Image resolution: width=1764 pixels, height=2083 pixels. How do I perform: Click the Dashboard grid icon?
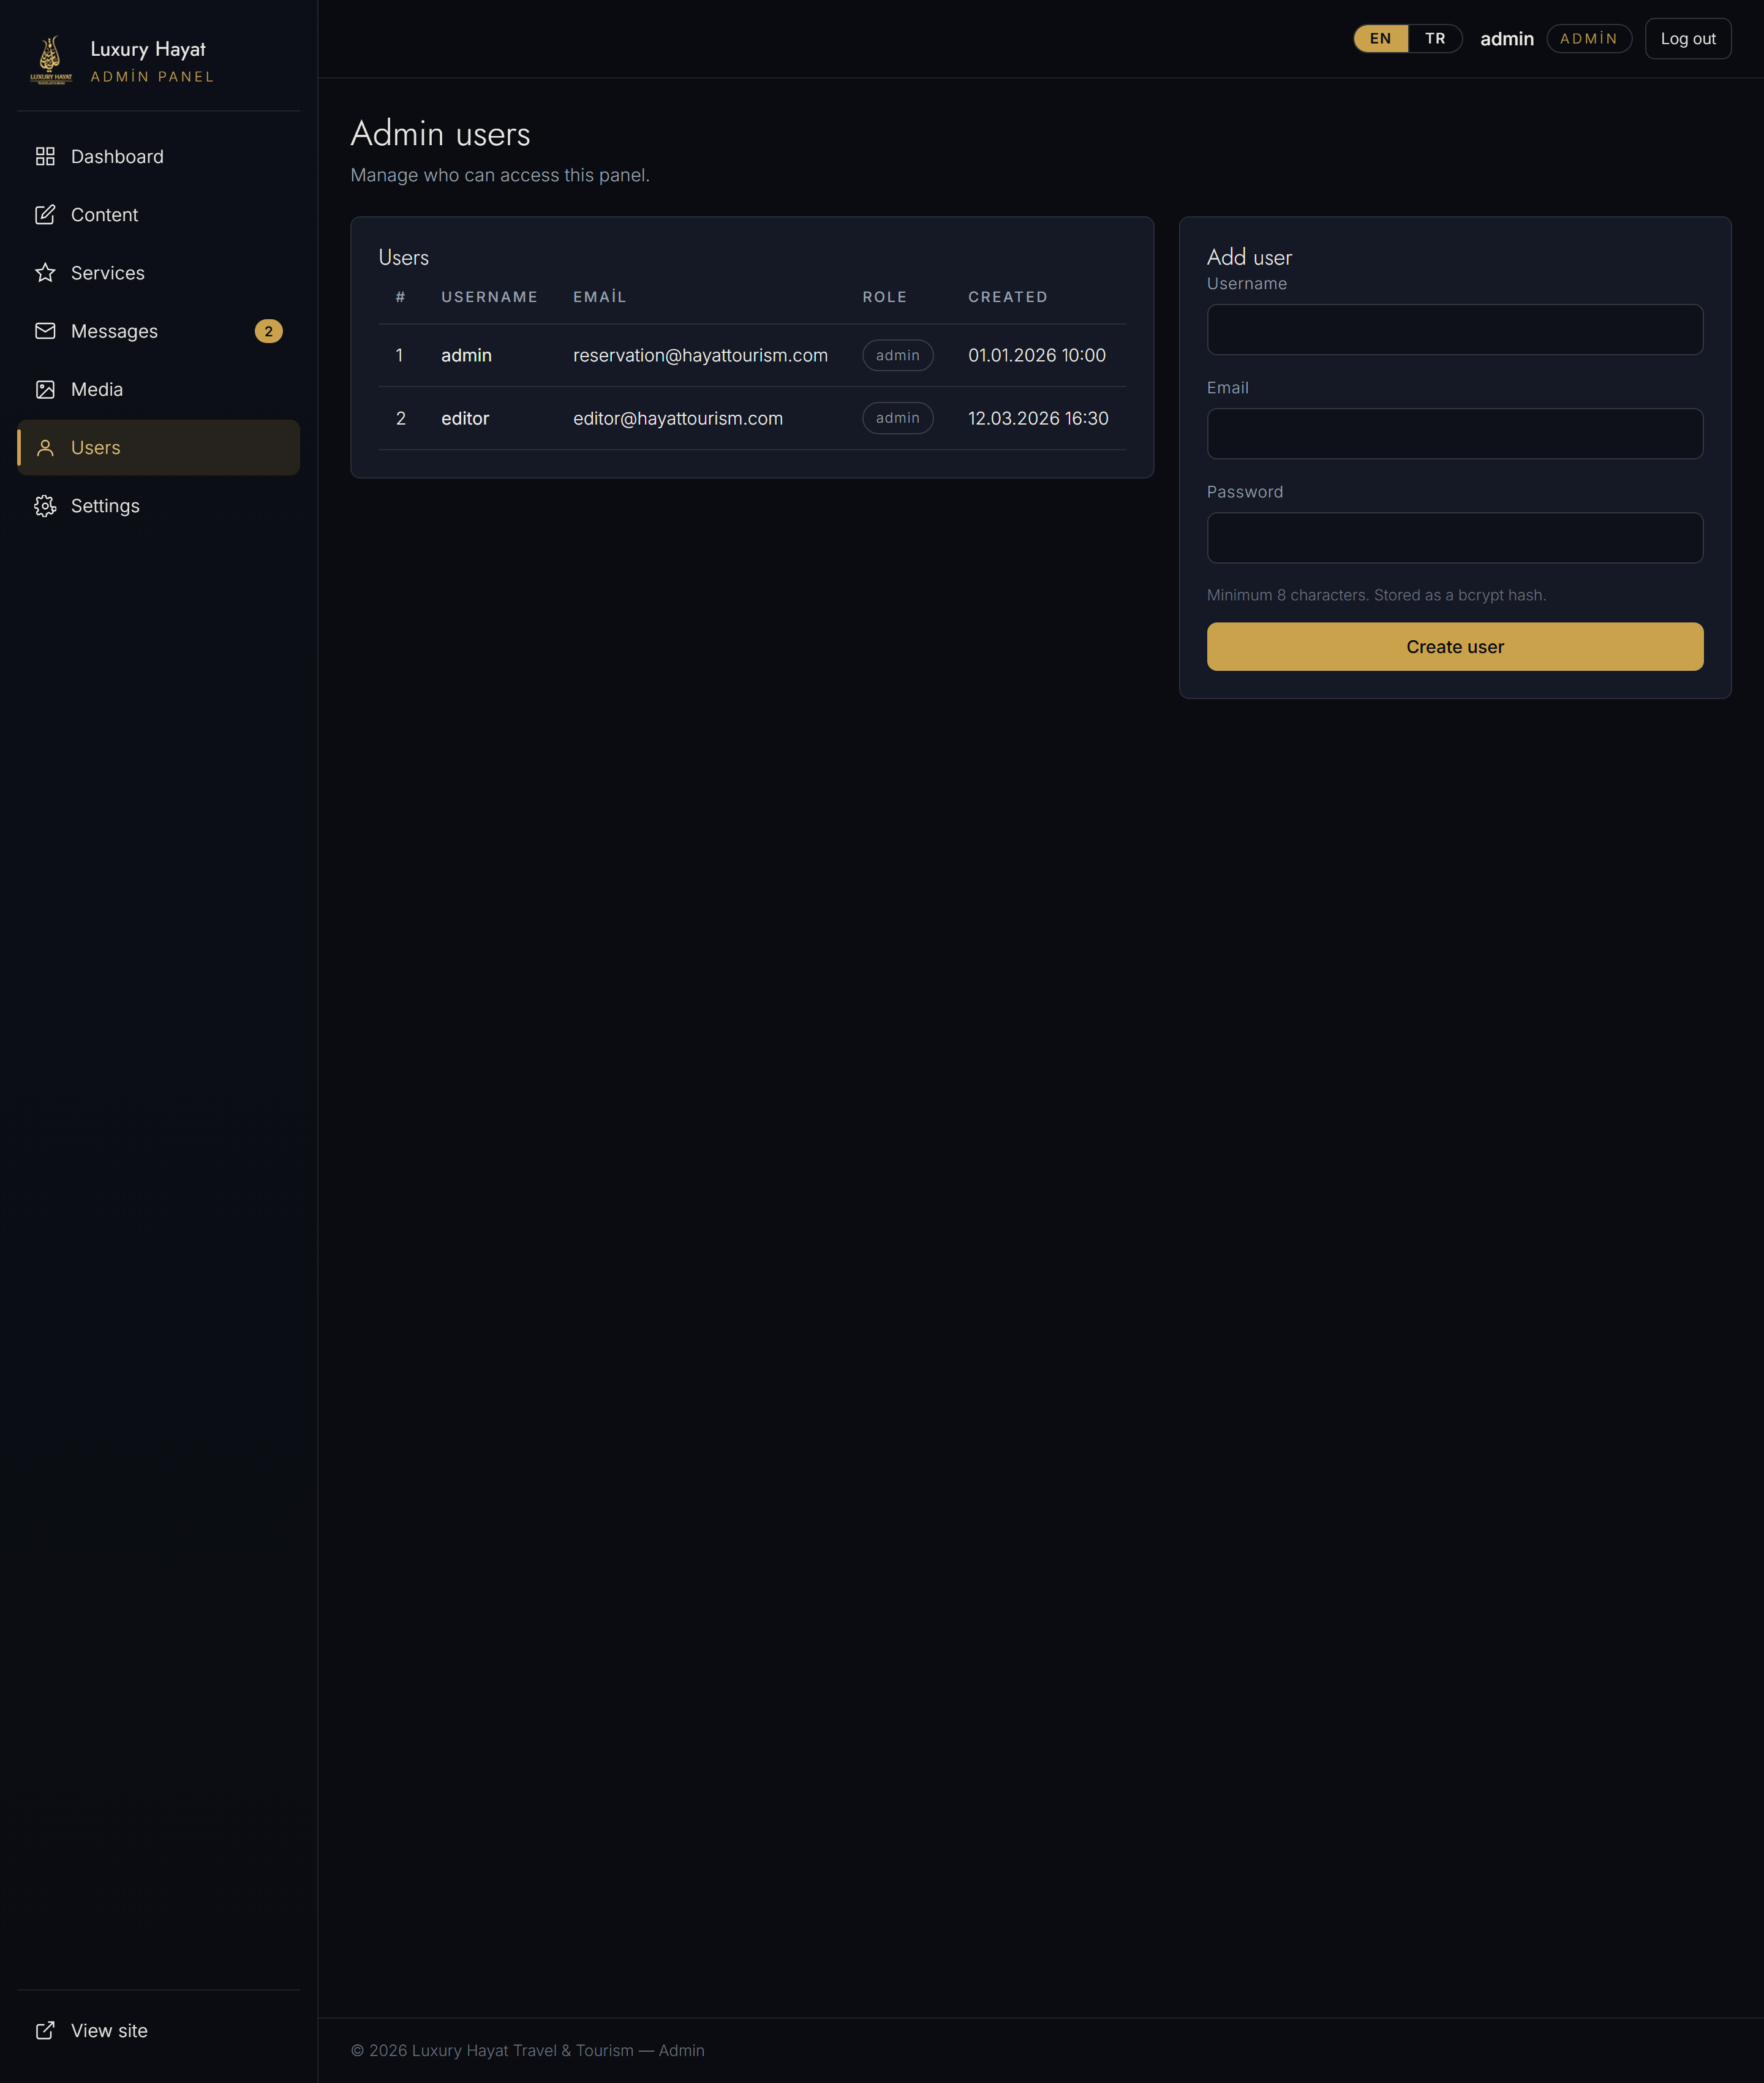click(x=45, y=156)
